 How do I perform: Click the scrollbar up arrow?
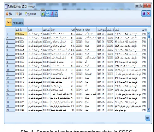[x=149, y=34]
